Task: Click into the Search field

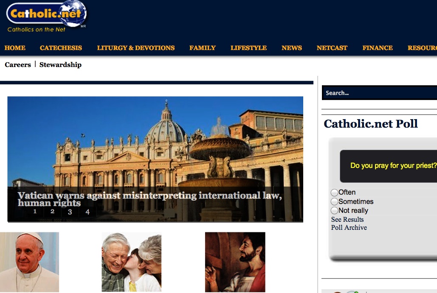Action: (x=378, y=93)
